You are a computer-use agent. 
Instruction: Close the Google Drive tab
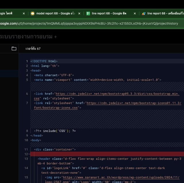(x=24, y=13)
